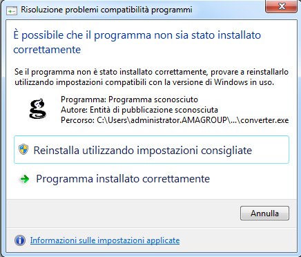Click the blue information icon at the bottom
301x257 pixels.
(20, 240)
